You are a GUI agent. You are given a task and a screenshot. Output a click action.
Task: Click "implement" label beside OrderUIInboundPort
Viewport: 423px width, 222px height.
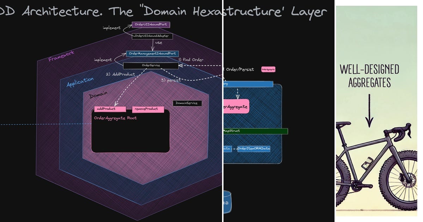(112, 28)
